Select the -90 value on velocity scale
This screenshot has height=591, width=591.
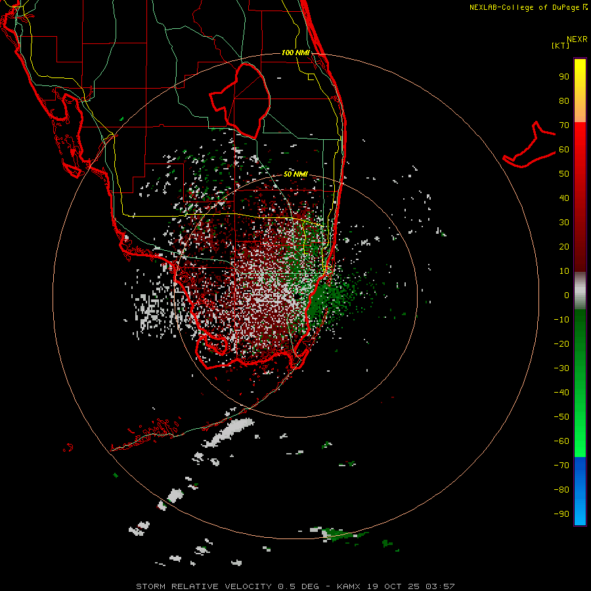click(561, 514)
